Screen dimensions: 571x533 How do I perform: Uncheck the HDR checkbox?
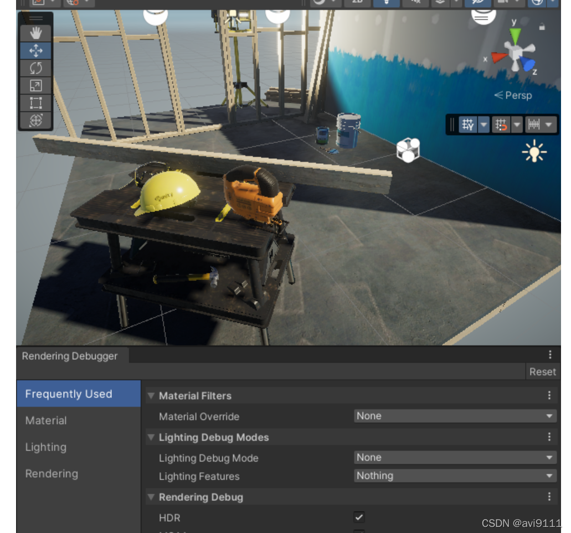pyautogui.click(x=358, y=518)
